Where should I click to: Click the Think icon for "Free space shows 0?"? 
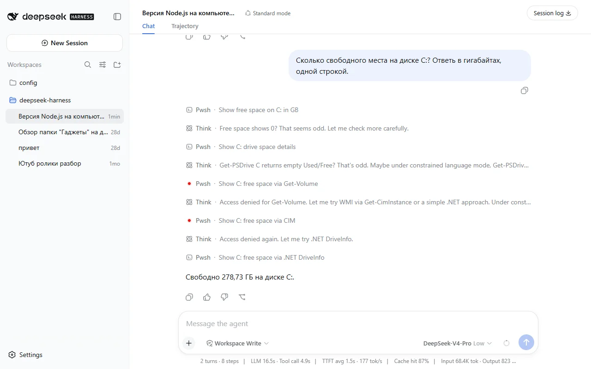point(189,128)
